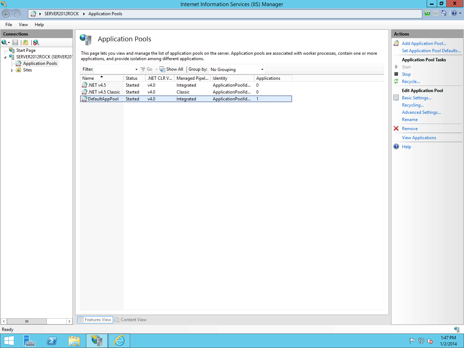
Task: Click breadcrumb arrow after SERVER2012ROCK
Action: [84, 14]
